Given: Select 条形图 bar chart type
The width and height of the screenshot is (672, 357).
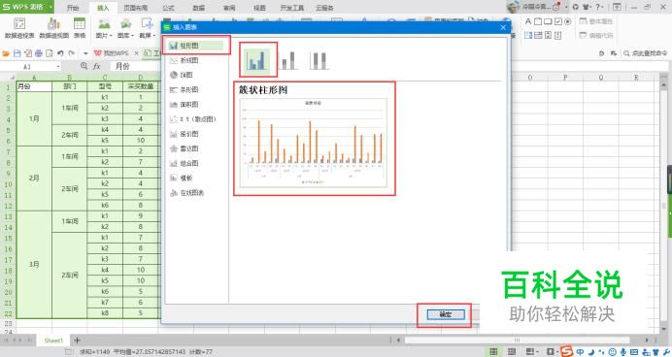Looking at the screenshot, I should [185, 90].
